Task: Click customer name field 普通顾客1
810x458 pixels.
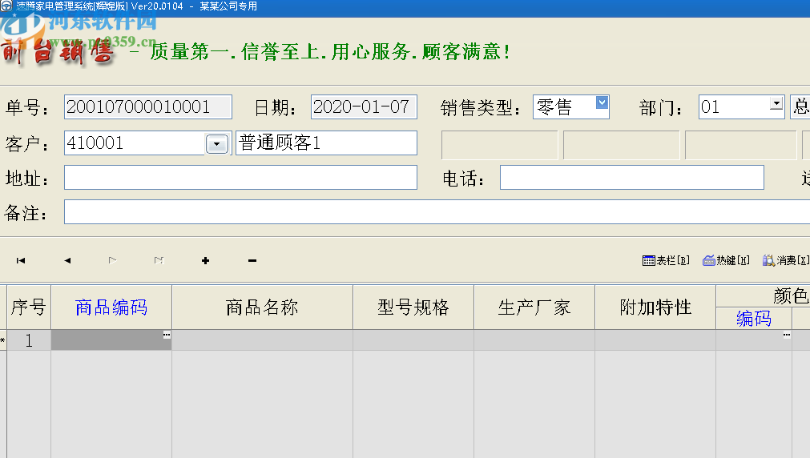Action: [x=326, y=143]
